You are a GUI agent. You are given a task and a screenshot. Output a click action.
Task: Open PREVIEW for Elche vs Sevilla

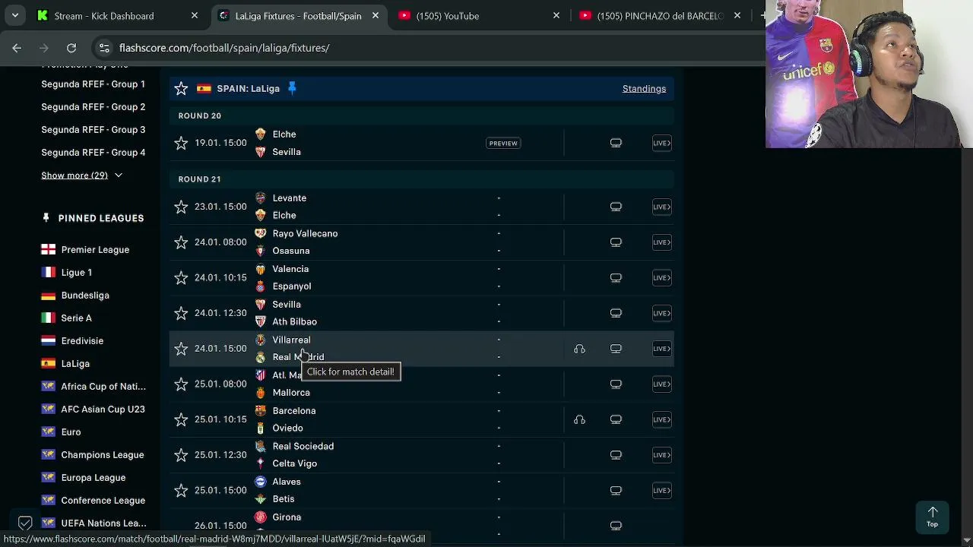(503, 143)
